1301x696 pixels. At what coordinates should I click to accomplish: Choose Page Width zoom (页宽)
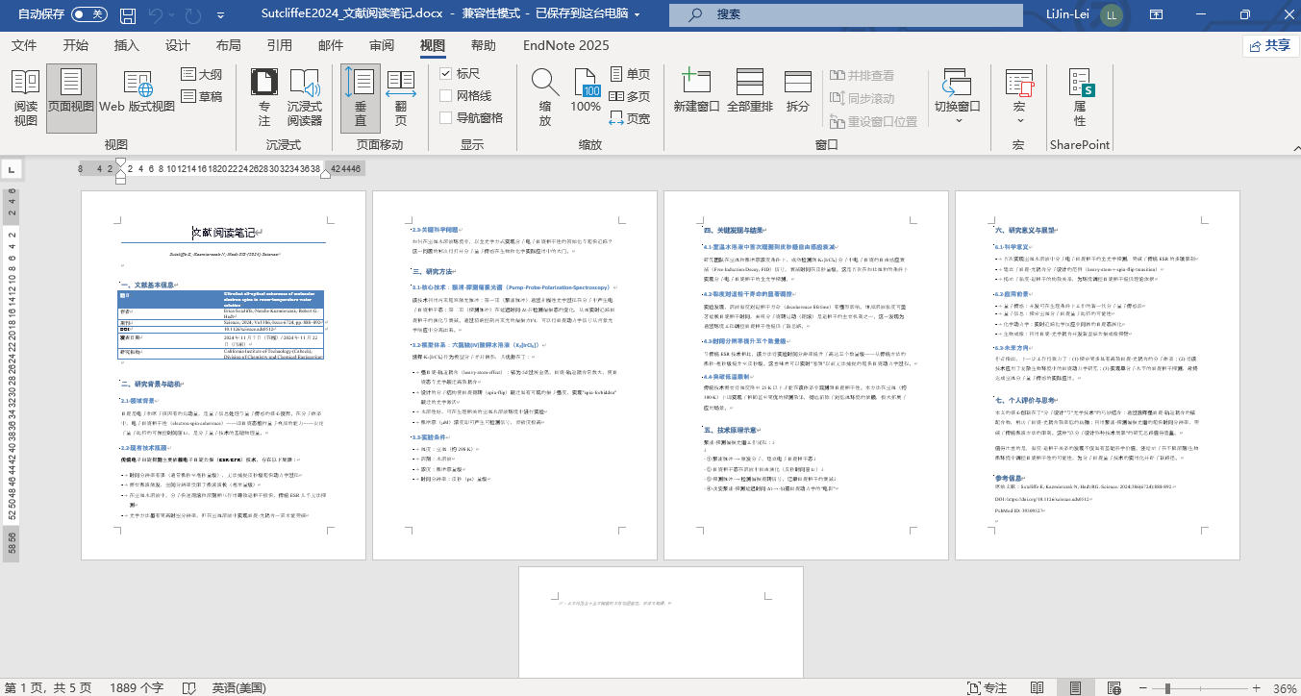(x=631, y=118)
